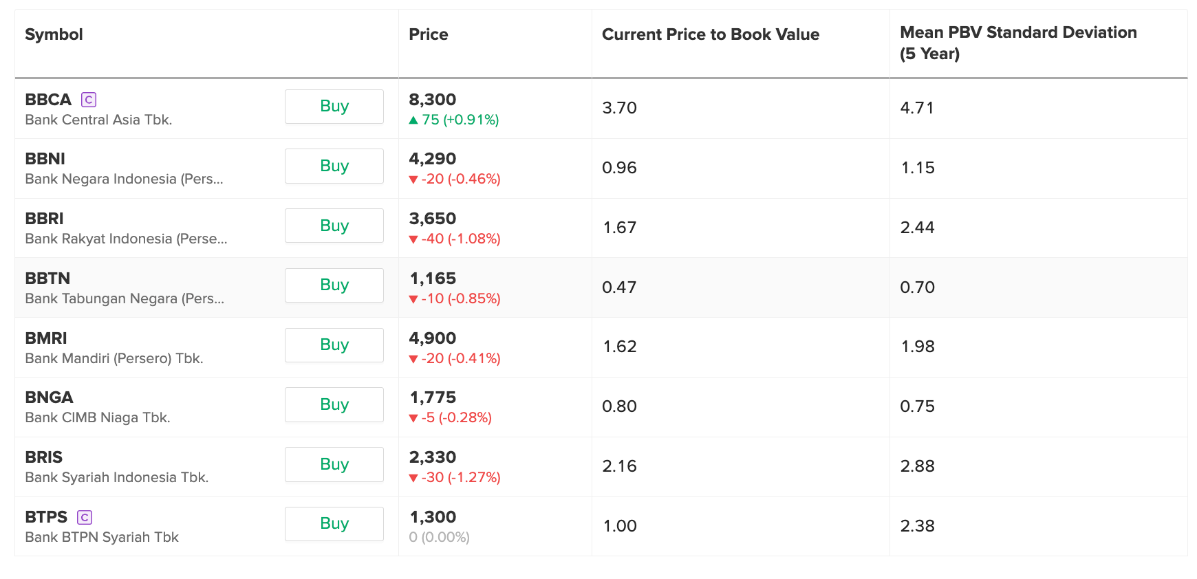Buy Bank Mandiri shares

334,345
